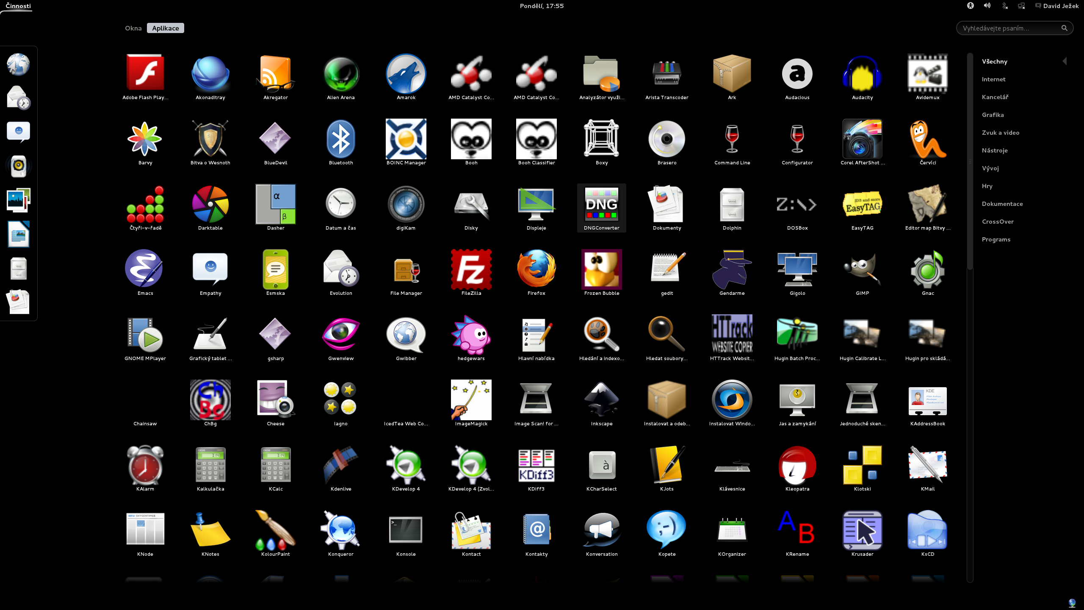Show Všechny category
Viewport: 1084px width, 610px height.
[x=995, y=61]
